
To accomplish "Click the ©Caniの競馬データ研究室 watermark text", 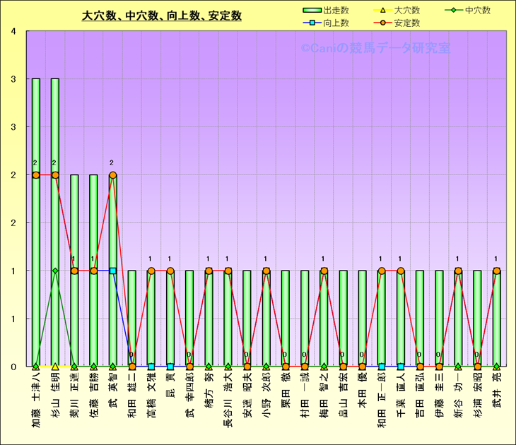I will point(375,48).
